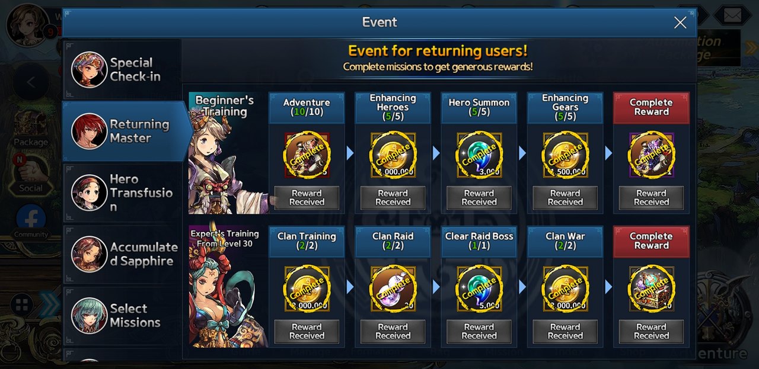Click the Expert's Complete Reward treasure chest

click(x=651, y=288)
